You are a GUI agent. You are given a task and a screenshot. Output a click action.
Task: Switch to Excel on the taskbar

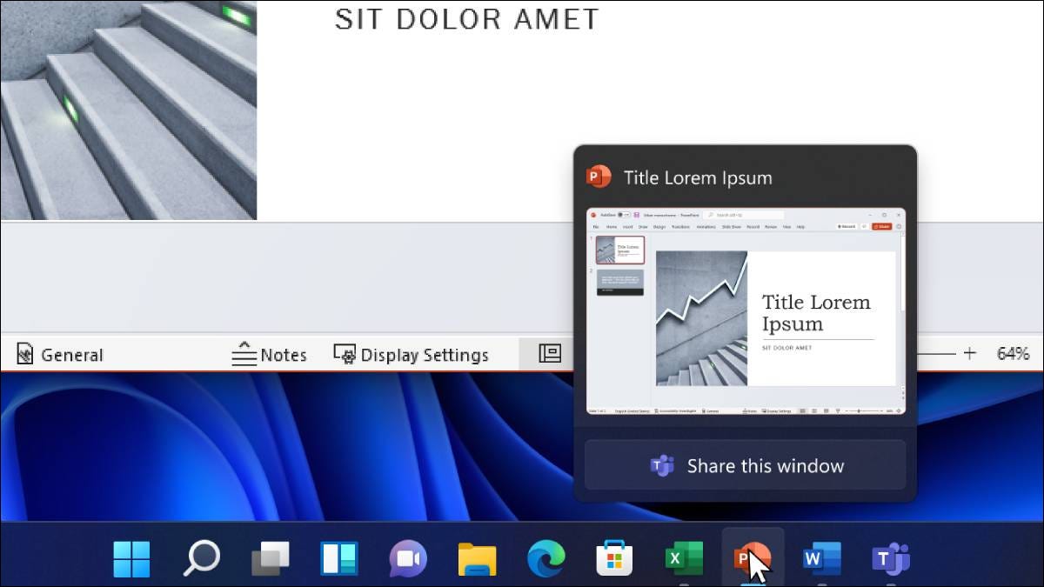[x=684, y=558]
